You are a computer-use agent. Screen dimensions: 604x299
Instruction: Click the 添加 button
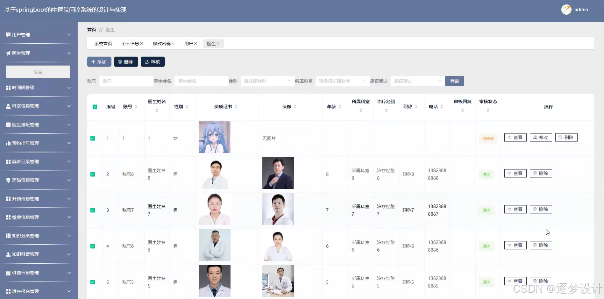99,62
